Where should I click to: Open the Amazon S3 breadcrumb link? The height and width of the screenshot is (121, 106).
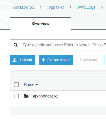(24, 7)
